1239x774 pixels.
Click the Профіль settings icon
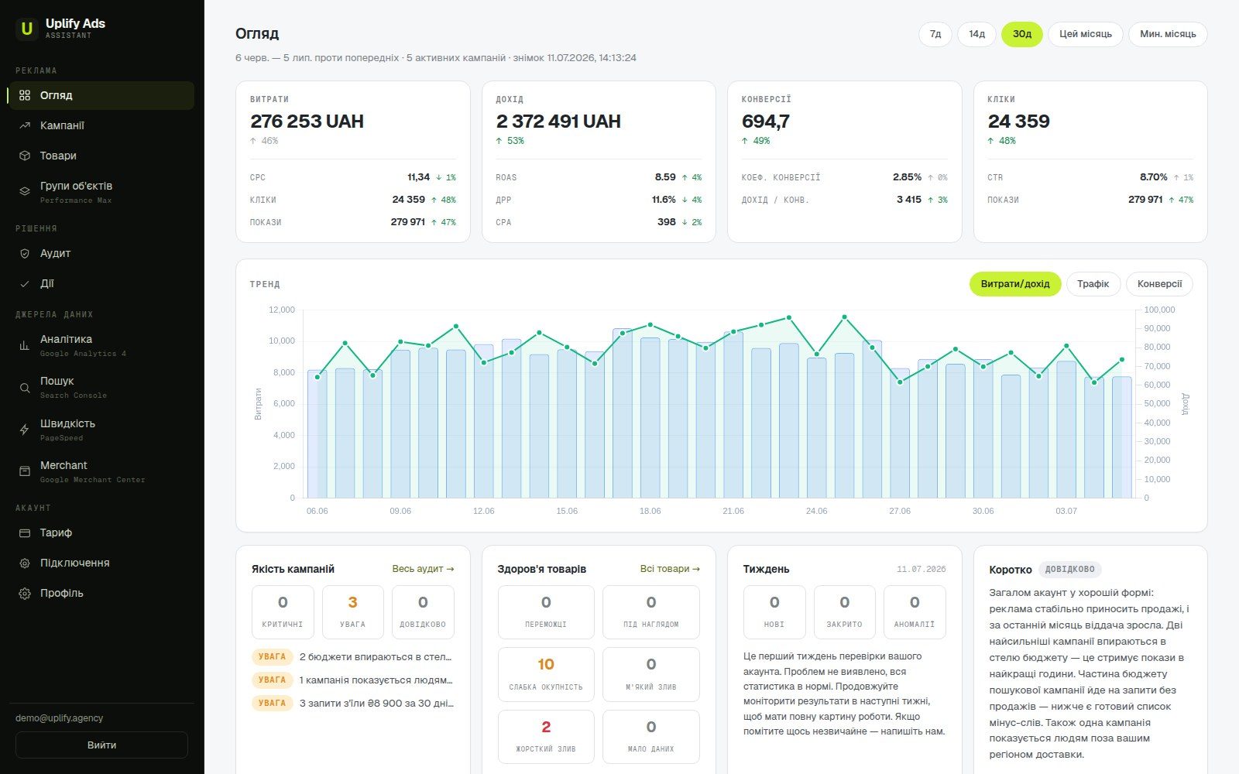tap(25, 593)
